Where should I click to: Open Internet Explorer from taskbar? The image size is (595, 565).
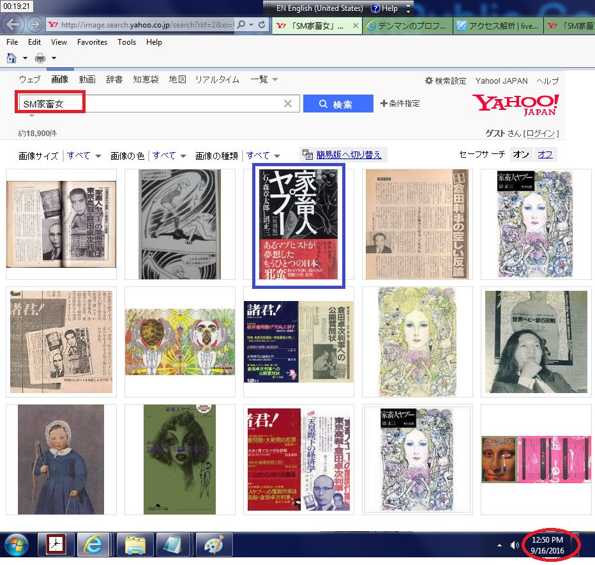coord(94,545)
